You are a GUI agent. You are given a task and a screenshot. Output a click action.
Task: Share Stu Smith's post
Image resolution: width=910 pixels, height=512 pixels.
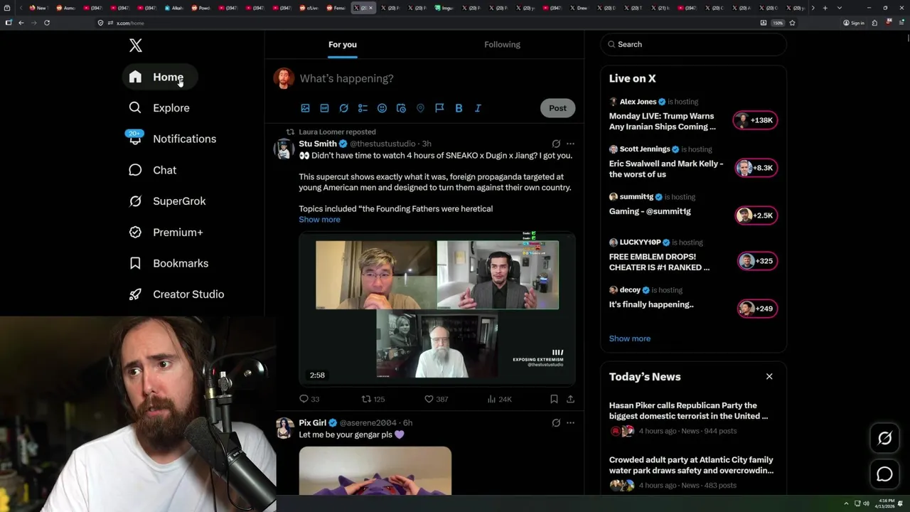pyautogui.click(x=570, y=399)
